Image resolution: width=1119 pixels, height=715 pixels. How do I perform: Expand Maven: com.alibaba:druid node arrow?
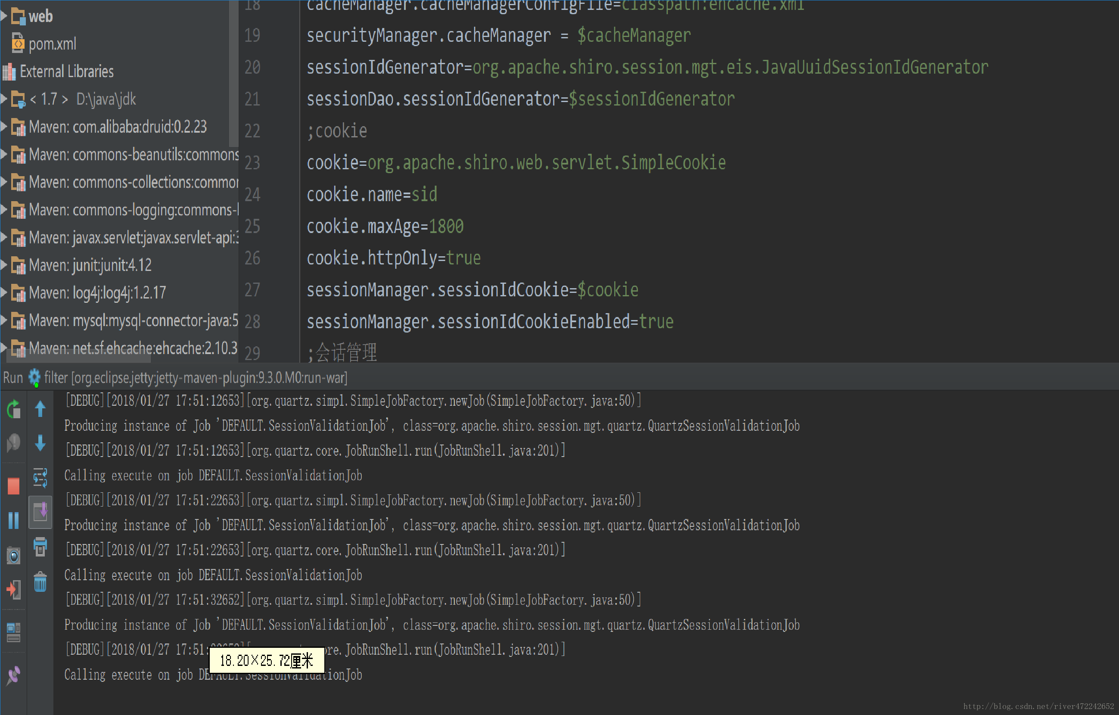(4, 127)
